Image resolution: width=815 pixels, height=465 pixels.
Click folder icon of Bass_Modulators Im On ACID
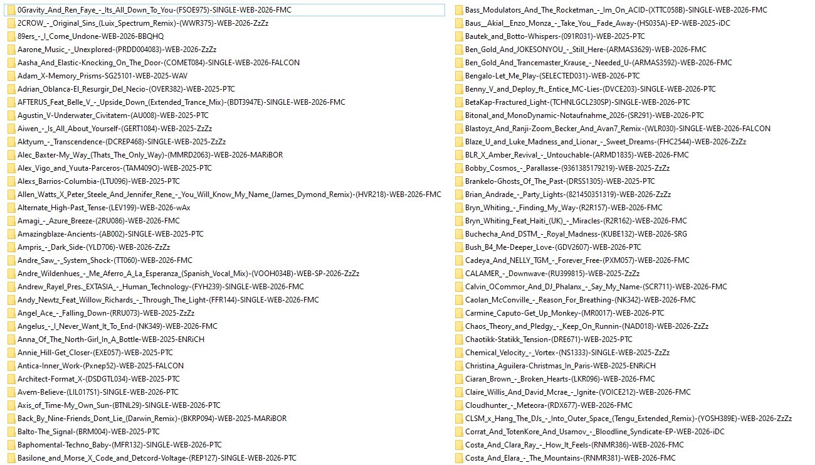(459, 10)
